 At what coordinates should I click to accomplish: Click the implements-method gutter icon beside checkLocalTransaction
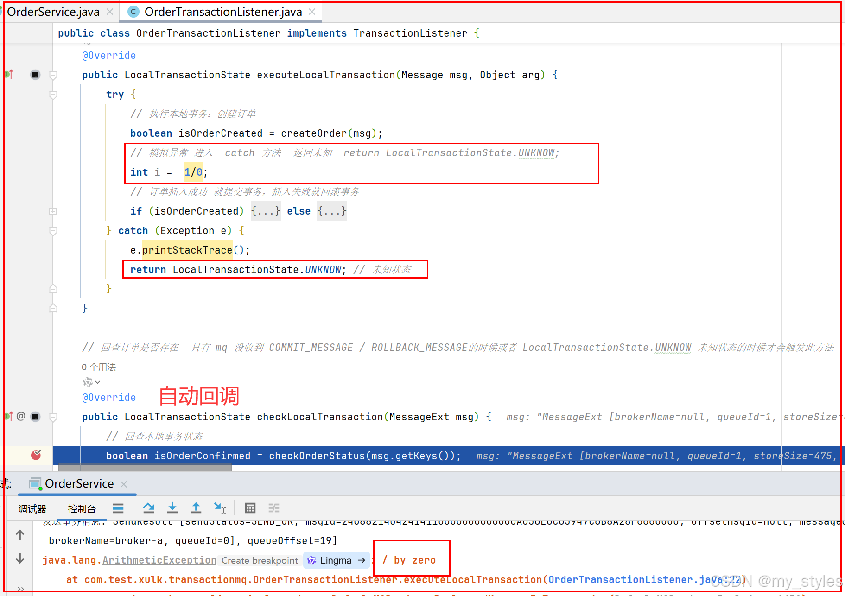pyautogui.click(x=8, y=416)
